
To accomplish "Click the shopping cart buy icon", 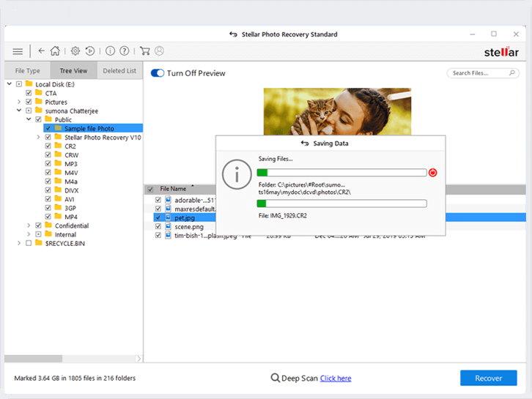I will [x=145, y=51].
